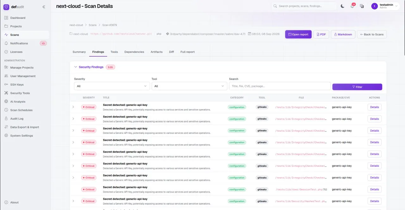Click the defaudit shield logo
The height and width of the screenshot is (210, 405).
6,7
